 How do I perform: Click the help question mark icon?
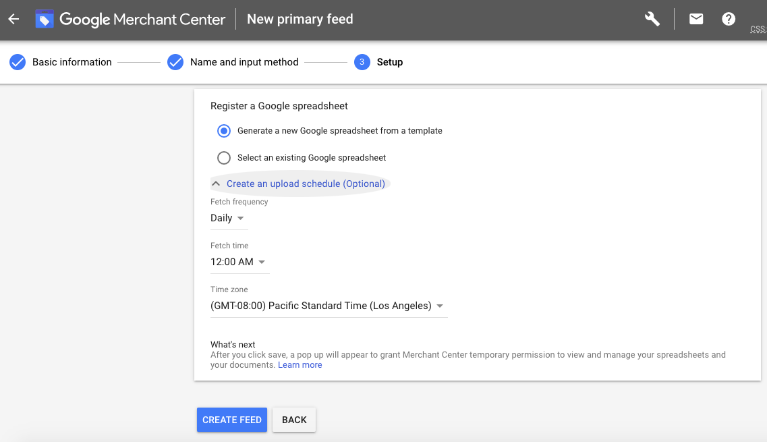pos(729,20)
